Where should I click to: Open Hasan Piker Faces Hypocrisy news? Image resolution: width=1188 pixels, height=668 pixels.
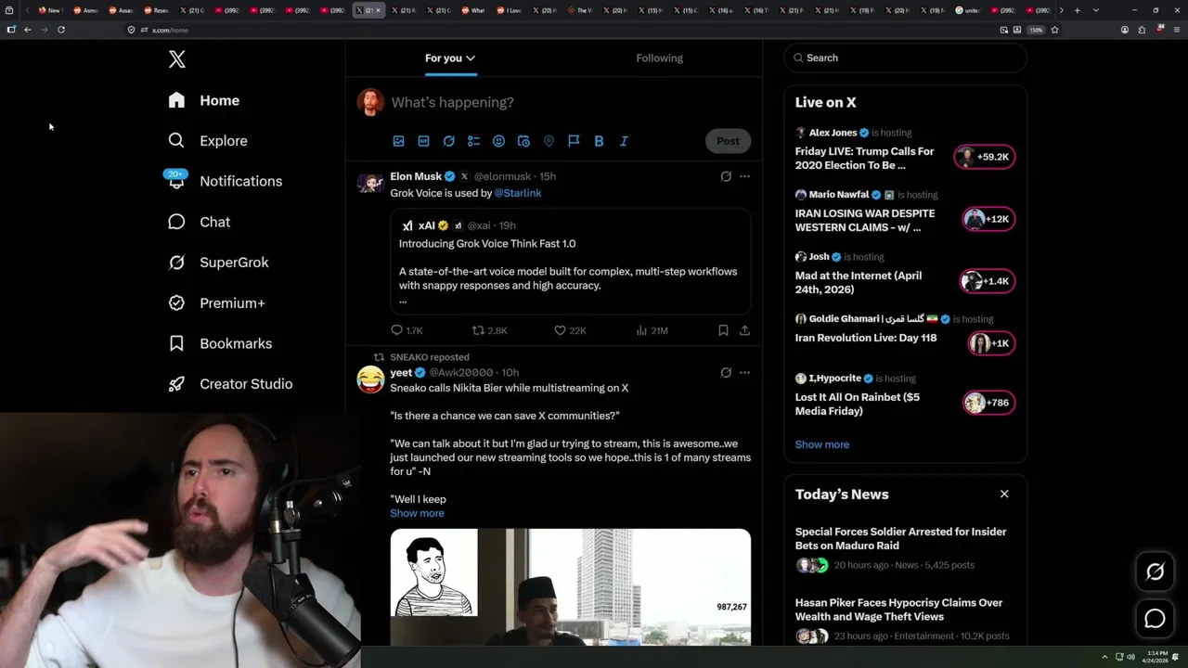pos(898,610)
